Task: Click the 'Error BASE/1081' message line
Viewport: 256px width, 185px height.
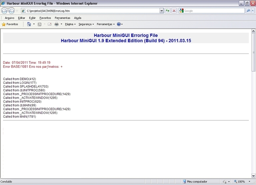Action: coord(33,67)
